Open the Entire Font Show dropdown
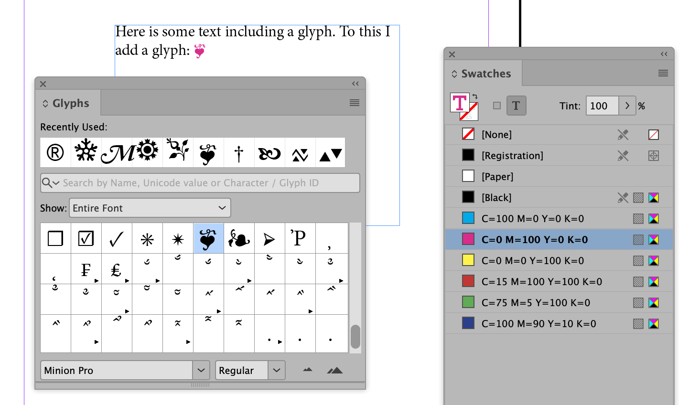This screenshot has height=405, width=689. tap(150, 208)
